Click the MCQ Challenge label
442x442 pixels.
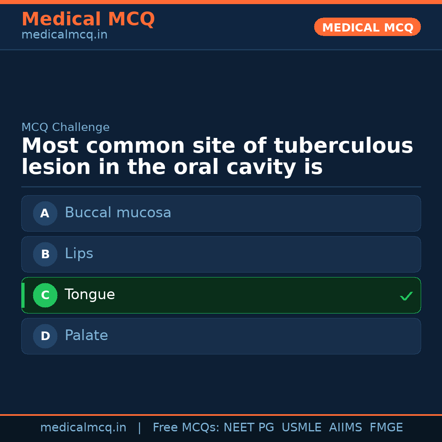65,127
